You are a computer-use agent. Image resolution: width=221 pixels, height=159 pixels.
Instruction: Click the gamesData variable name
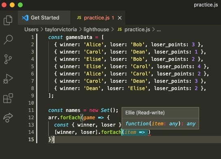point(79,37)
